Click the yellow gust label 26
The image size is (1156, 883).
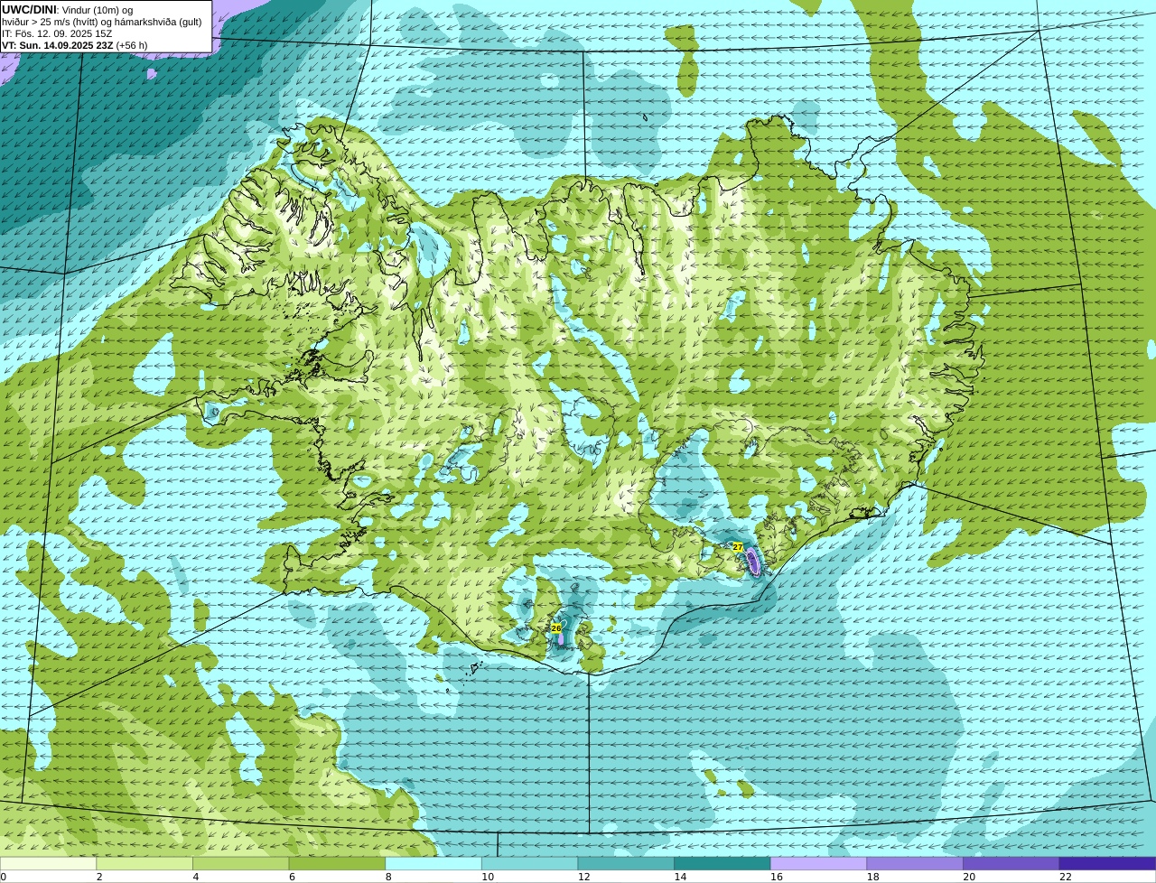(555, 627)
